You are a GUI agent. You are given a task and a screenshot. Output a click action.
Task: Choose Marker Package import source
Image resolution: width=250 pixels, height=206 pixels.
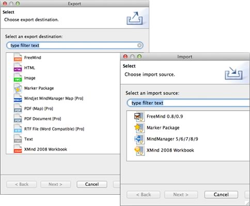(163, 128)
